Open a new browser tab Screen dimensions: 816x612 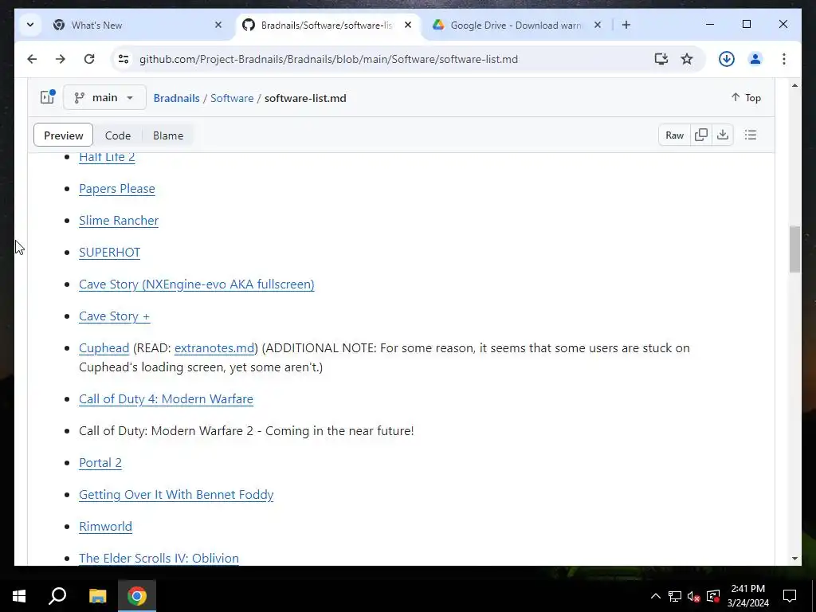click(x=626, y=25)
